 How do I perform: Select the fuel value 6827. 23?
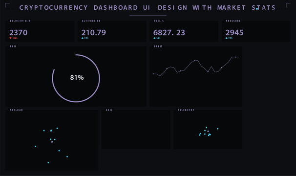click(169, 33)
